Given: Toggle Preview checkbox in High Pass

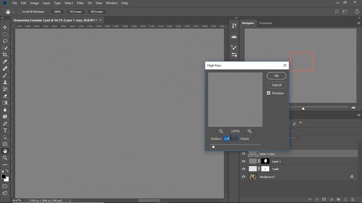Looking at the screenshot, I should click(x=269, y=93).
